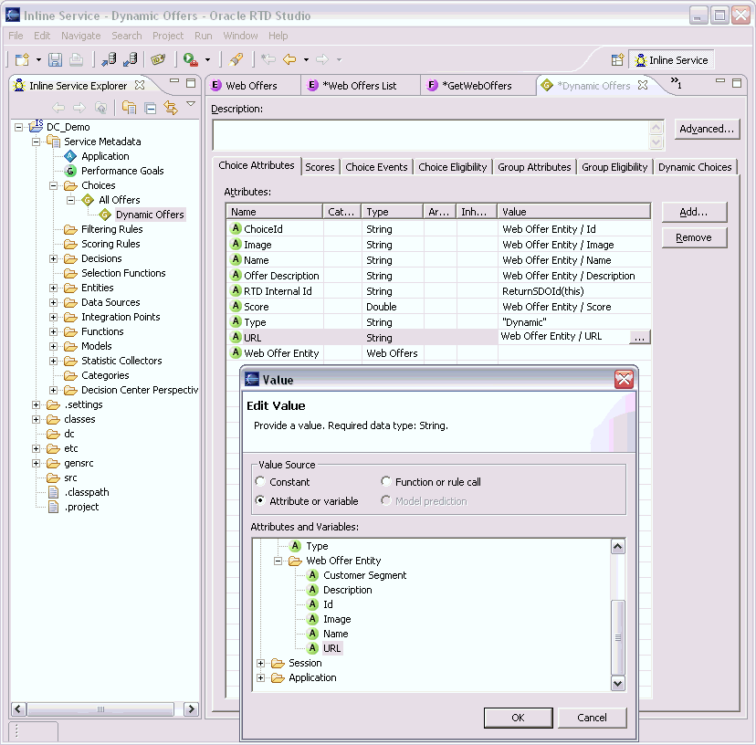
Task: Confirm the Value dialog with OK
Action: click(x=518, y=718)
